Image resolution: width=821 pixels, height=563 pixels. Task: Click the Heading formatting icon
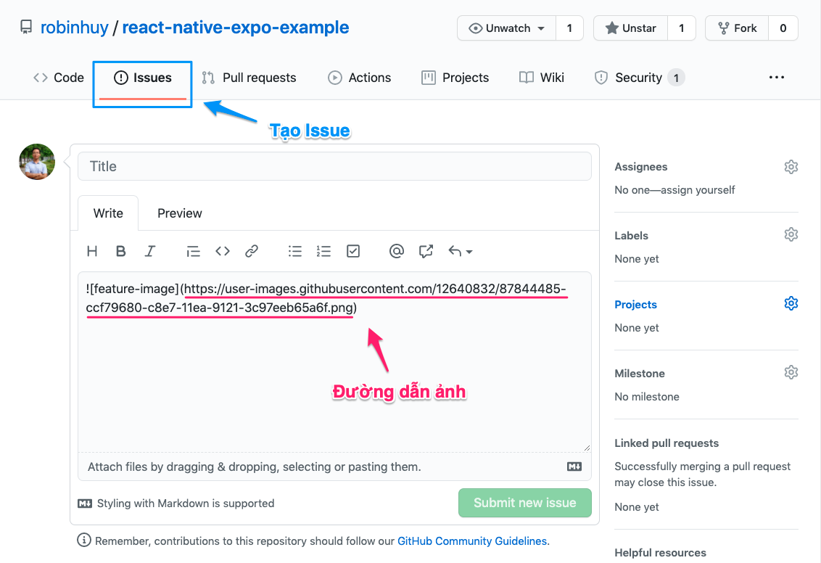[x=92, y=251]
